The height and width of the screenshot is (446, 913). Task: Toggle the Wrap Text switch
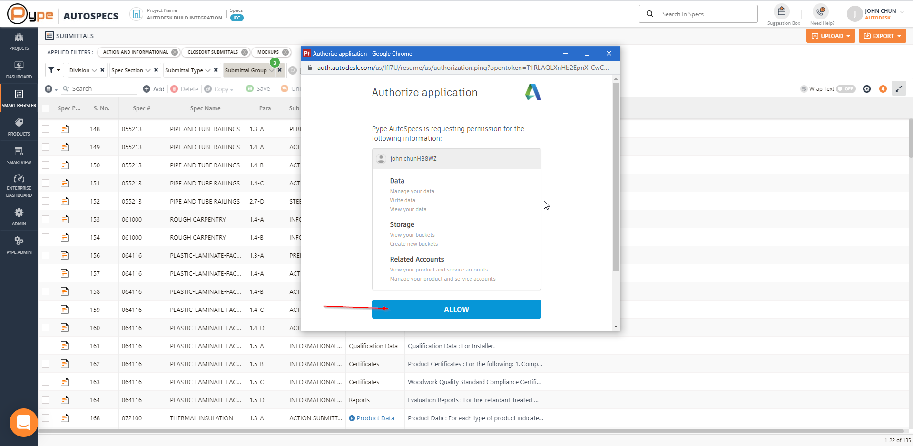coord(846,89)
